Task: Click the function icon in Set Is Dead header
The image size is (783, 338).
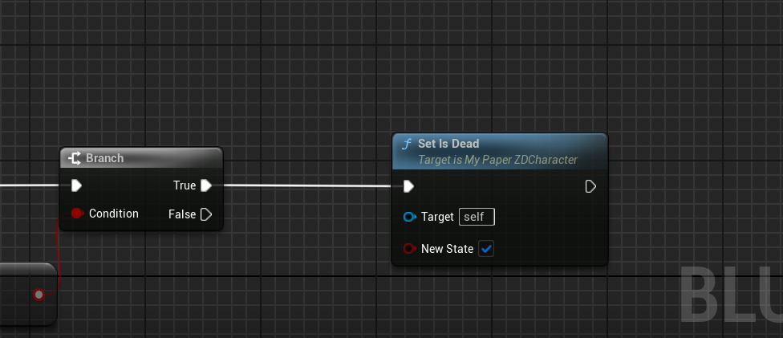Action: 407,145
